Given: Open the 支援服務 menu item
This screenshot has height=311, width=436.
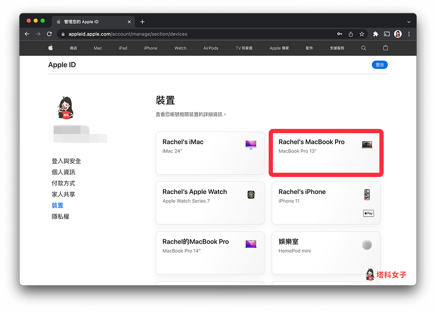Looking at the screenshot, I should coord(337,48).
